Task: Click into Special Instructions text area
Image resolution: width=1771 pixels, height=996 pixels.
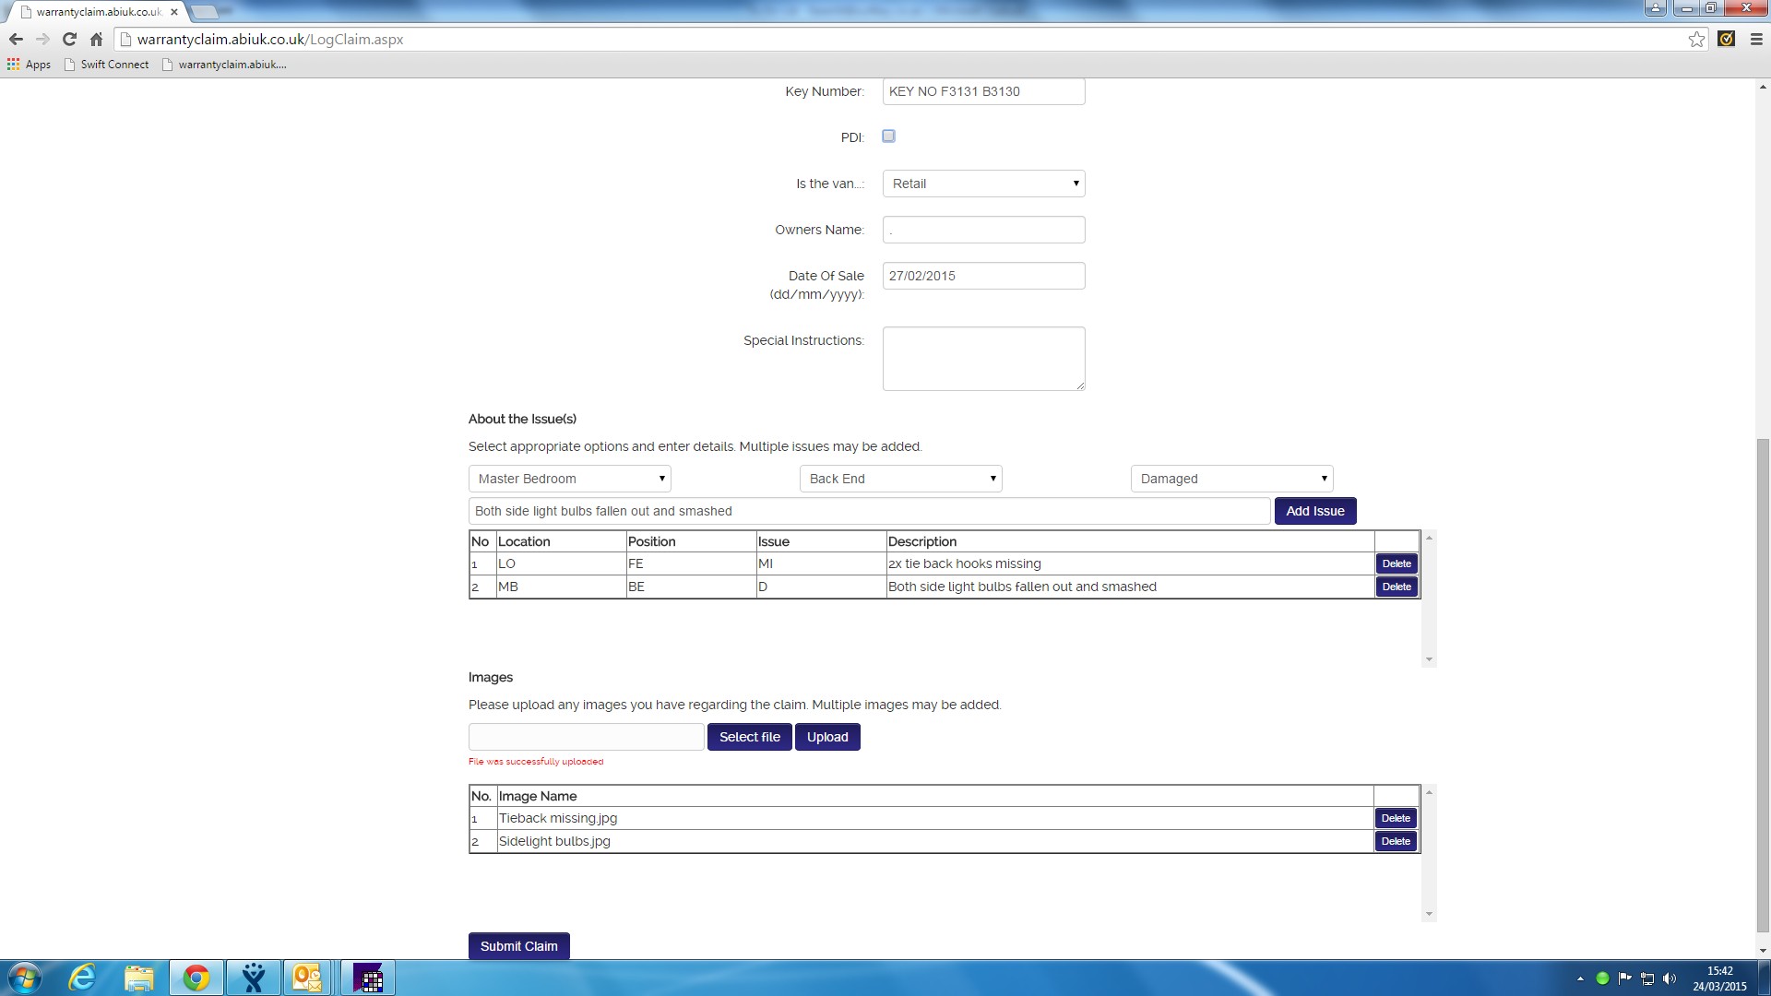Action: coord(983,359)
